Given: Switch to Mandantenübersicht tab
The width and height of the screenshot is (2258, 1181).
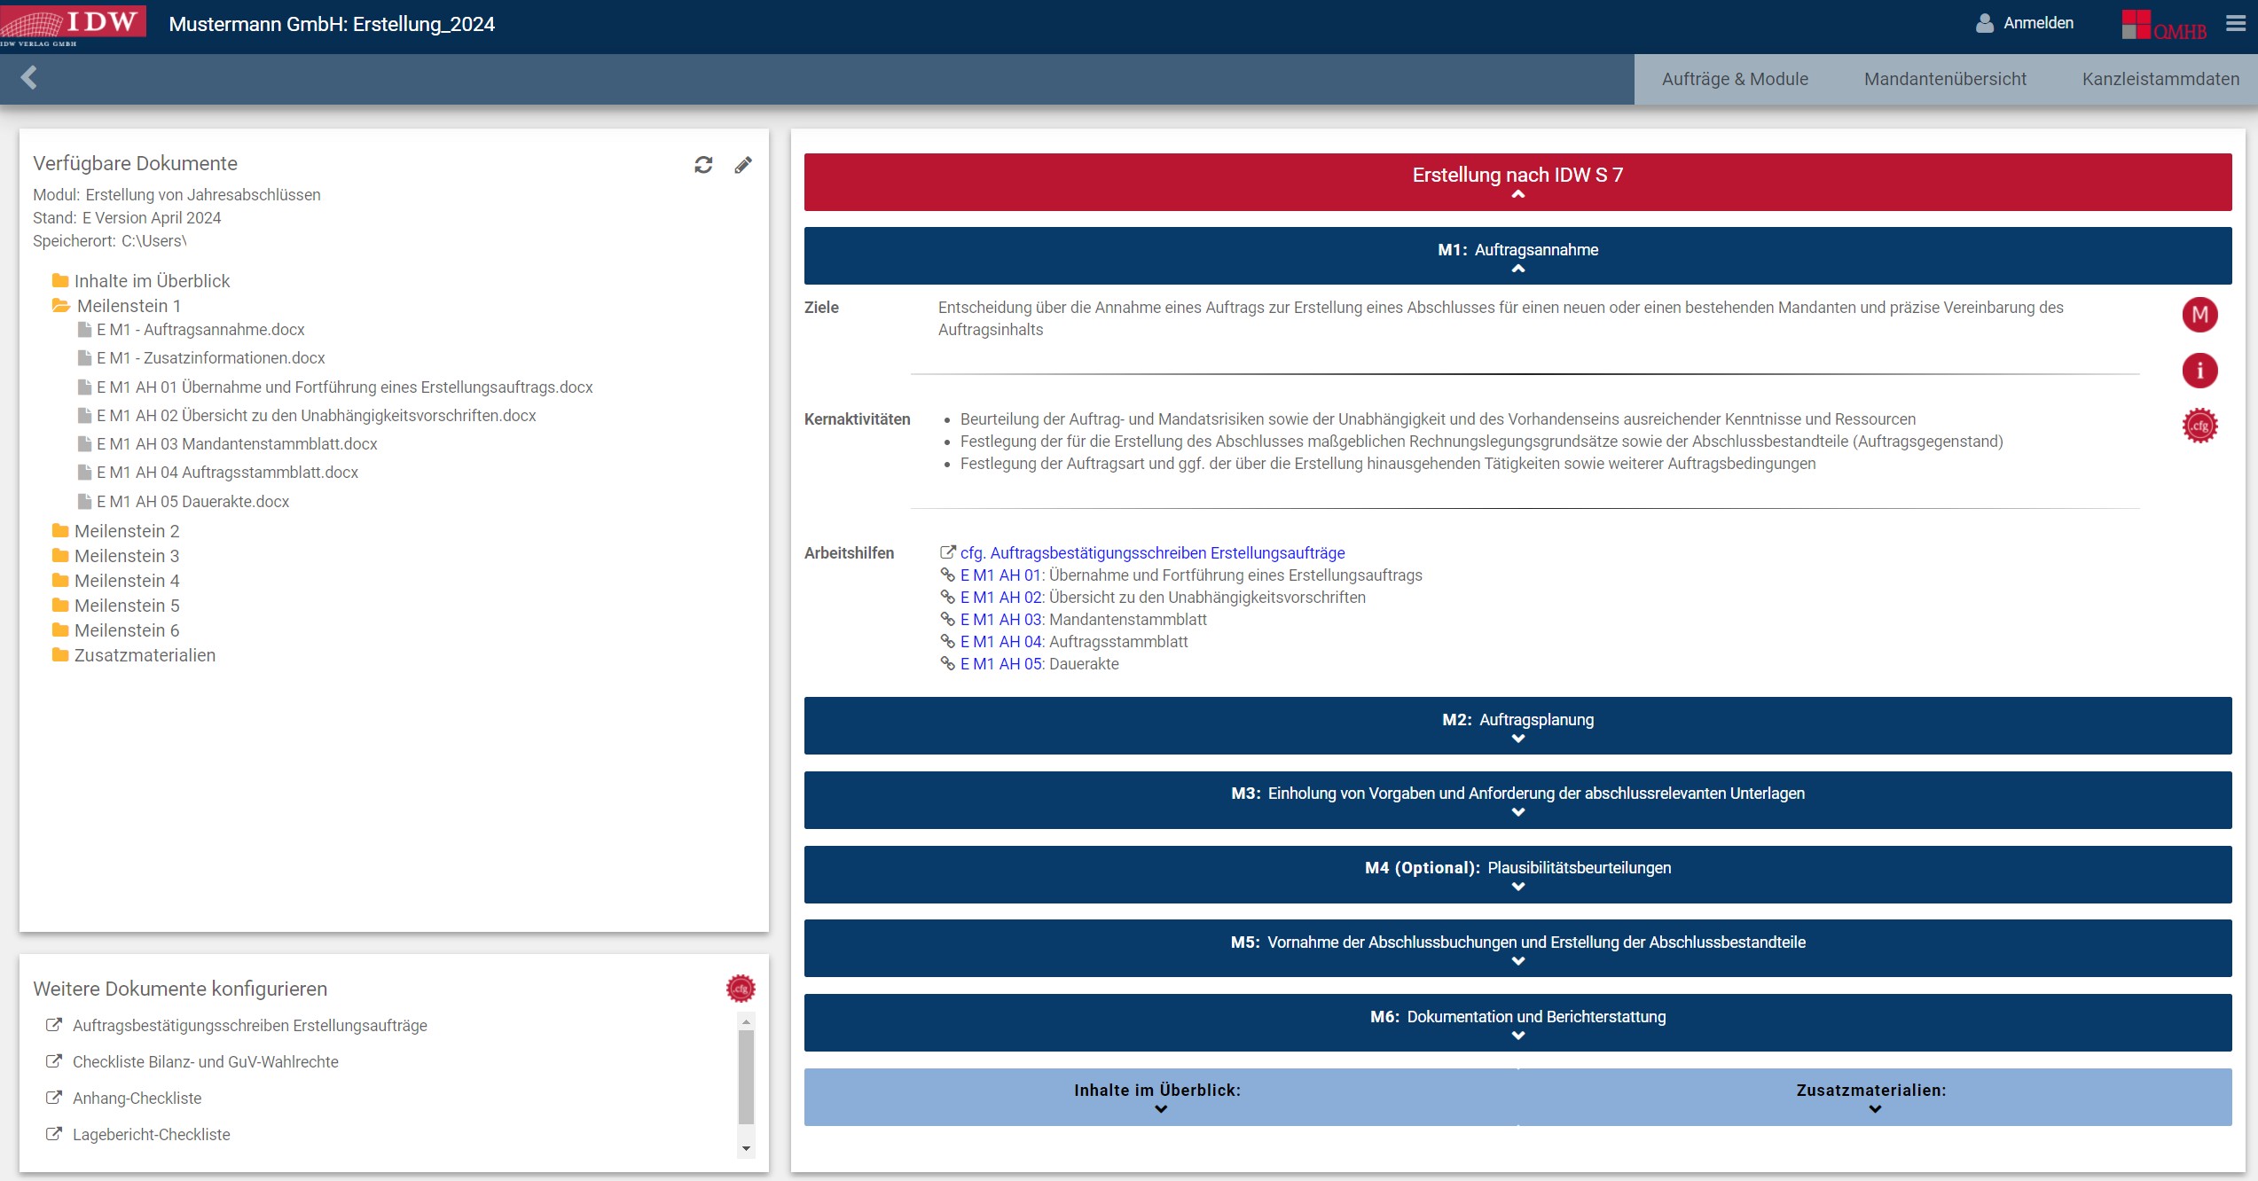Looking at the screenshot, I should 1945,79.
